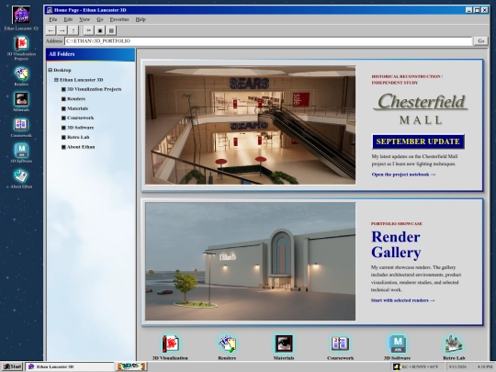Click the Address input field
Image resolution: width=496 pixels, height=372 pixels.
(268, 41)
